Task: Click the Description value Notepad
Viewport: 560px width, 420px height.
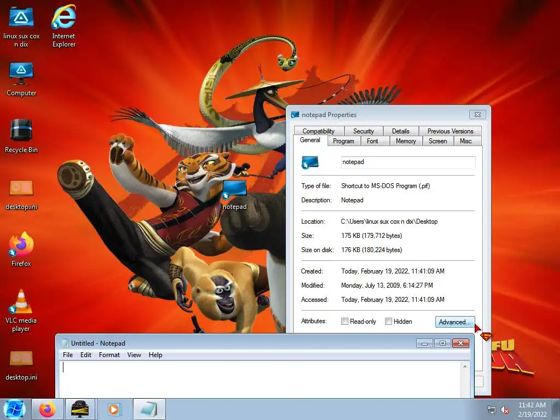Action: (352, 200)
